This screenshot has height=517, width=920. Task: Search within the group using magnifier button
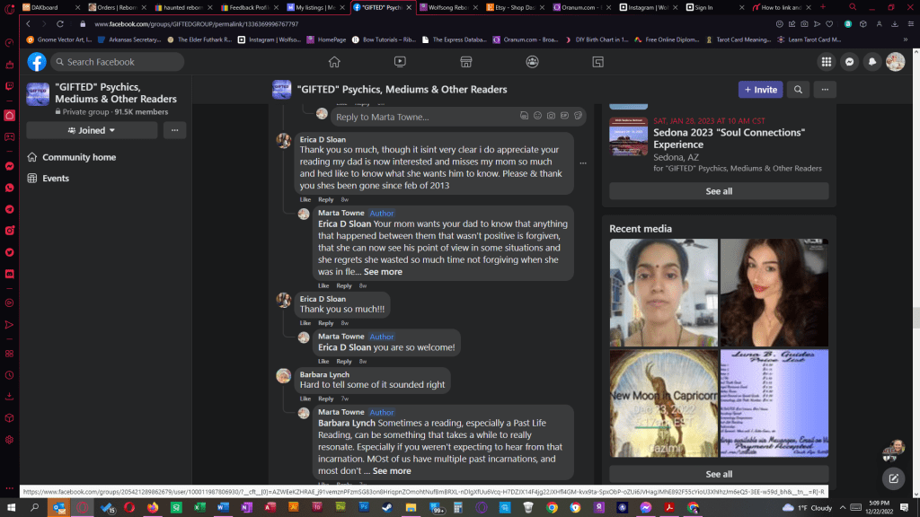pos(797,90)
